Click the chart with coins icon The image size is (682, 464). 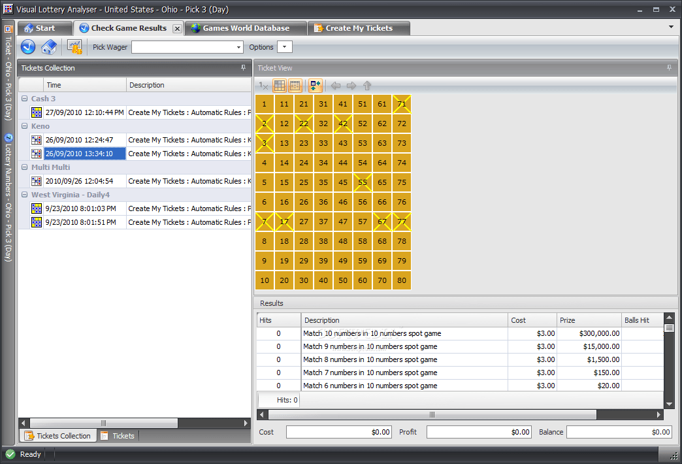tap(74, 47)
